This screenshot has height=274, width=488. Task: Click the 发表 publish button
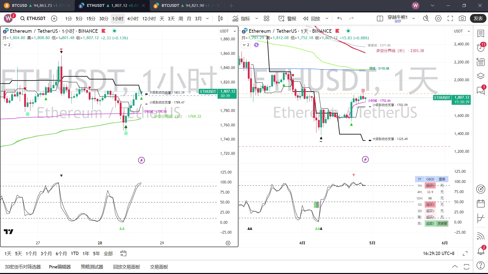(x=478, y=19)
